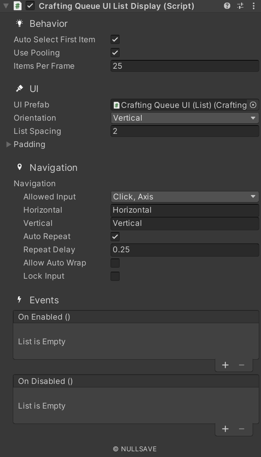Enable Allow Auto Wrap
Screen dimensions: 261x457
coord(114,263)
